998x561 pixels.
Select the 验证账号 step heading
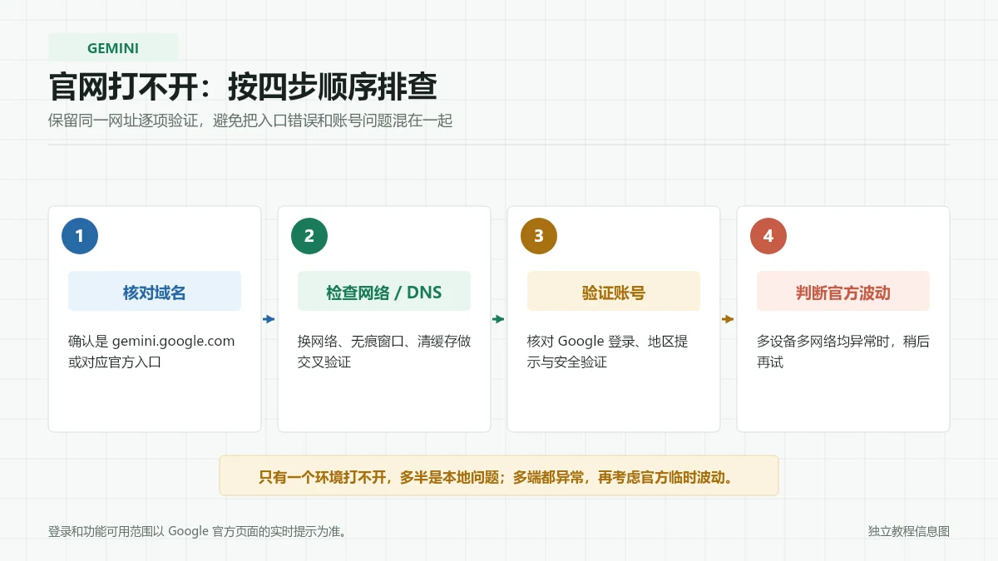614,292
